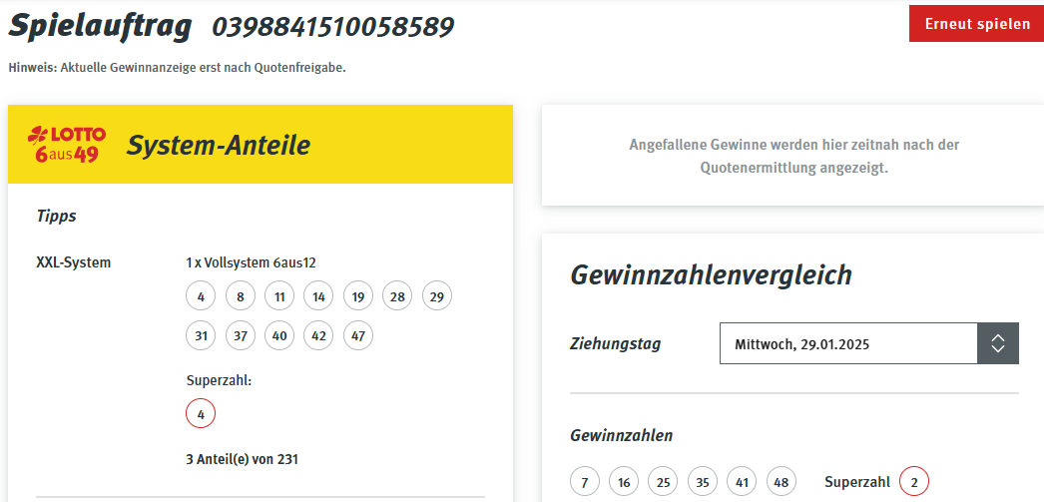Screen dimensions: 1044x502
Task: Click the Erneut spielen button
Action: coord(976,24)
